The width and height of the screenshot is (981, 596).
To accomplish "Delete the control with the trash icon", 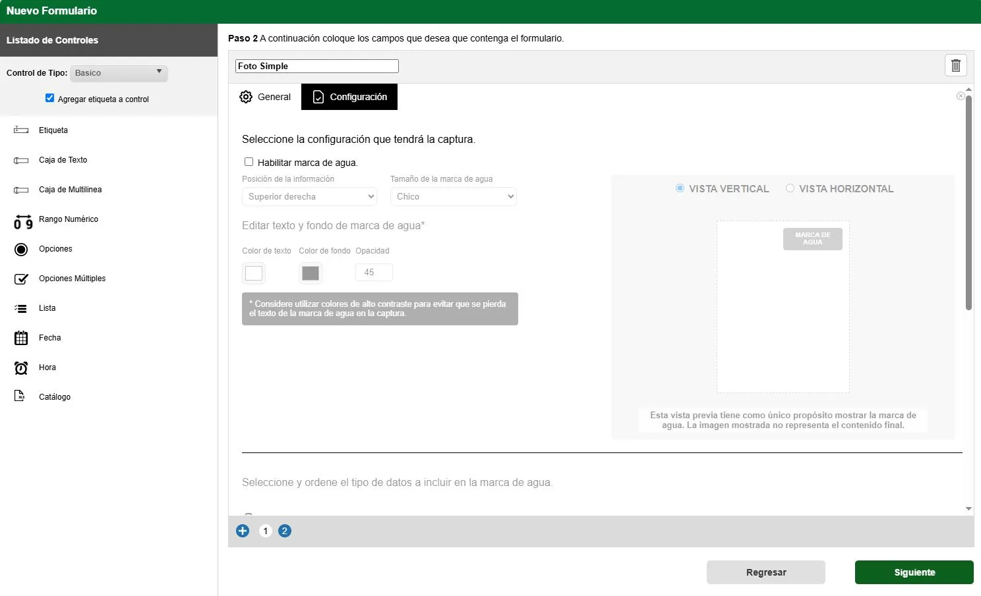I will pos(956,65).
